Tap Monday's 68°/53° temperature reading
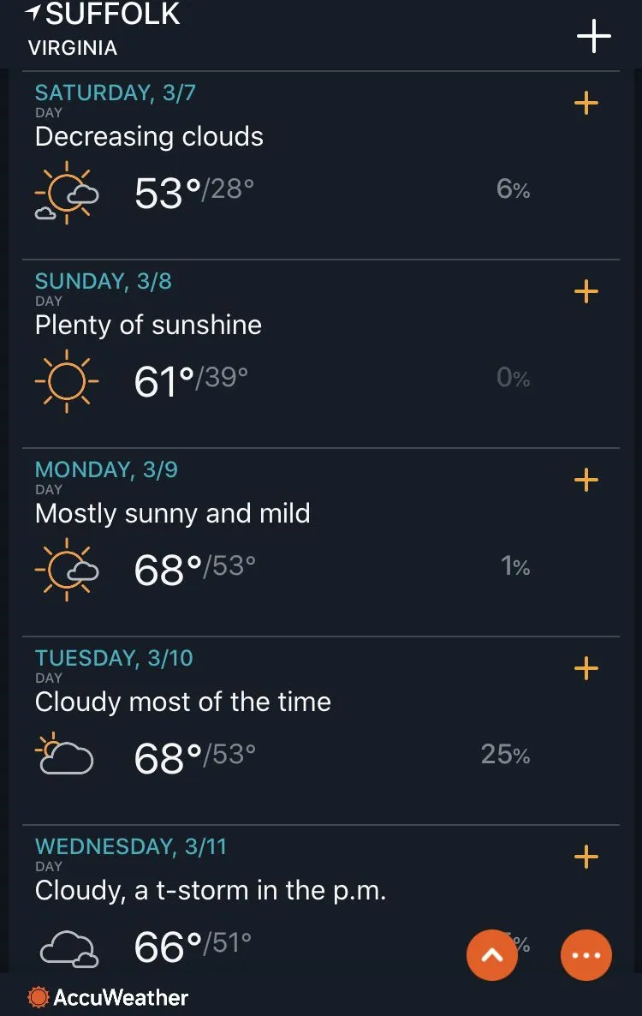 point(194,570)
